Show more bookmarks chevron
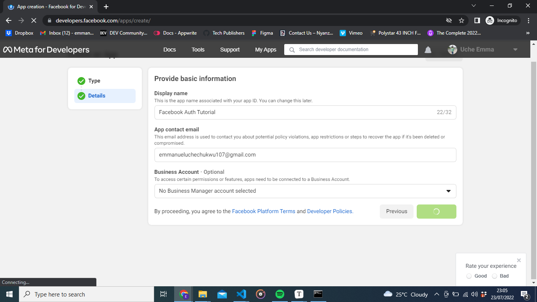 click(528, 33)
